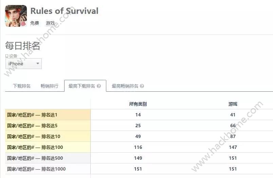Screen dimensions: 273x178
Task: Click value 149 in 排名达500 row
Action: click(138, 158)
